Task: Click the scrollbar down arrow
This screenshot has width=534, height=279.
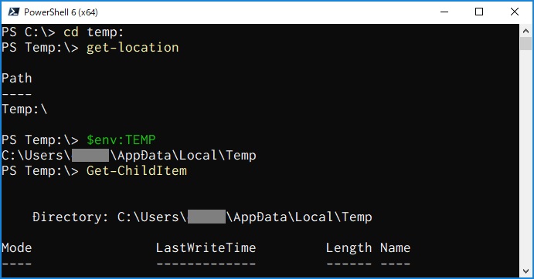Action: point(525,271)
